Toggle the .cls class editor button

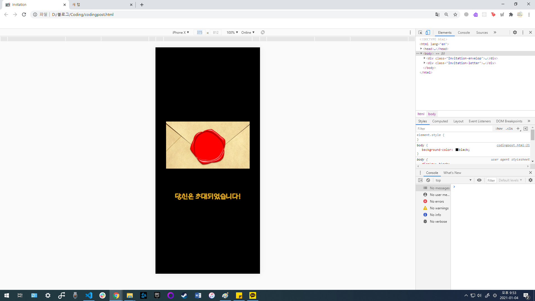(x=509, y=128)
